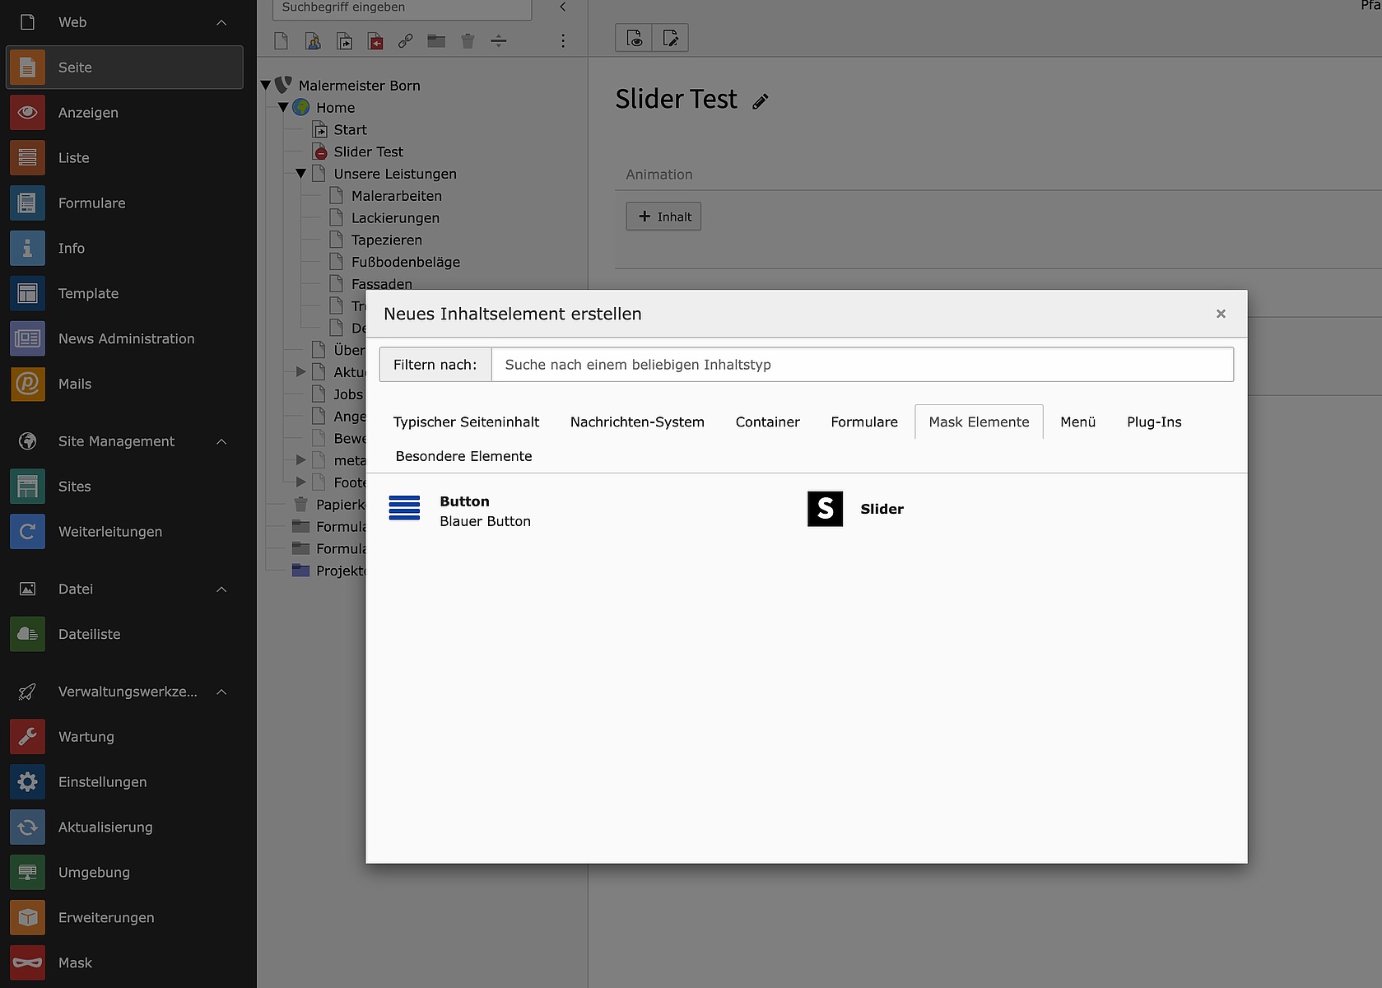Image resolution: width=1382 pixels, height=988 pixels.
Task: Select Fußbodenbeläge page in tree
Action: (x=405, y=263)
